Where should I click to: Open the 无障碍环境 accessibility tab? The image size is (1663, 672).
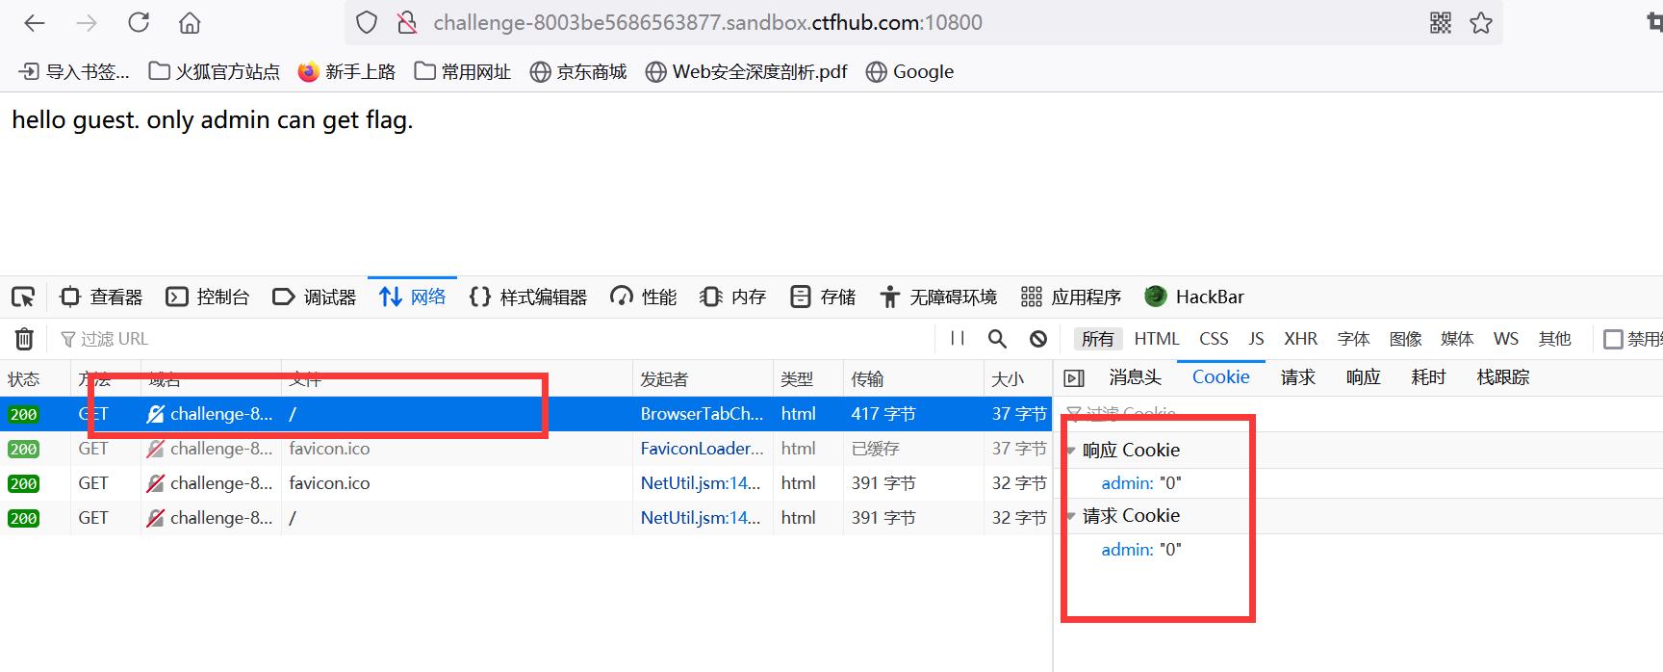click(x=938, y=297)
